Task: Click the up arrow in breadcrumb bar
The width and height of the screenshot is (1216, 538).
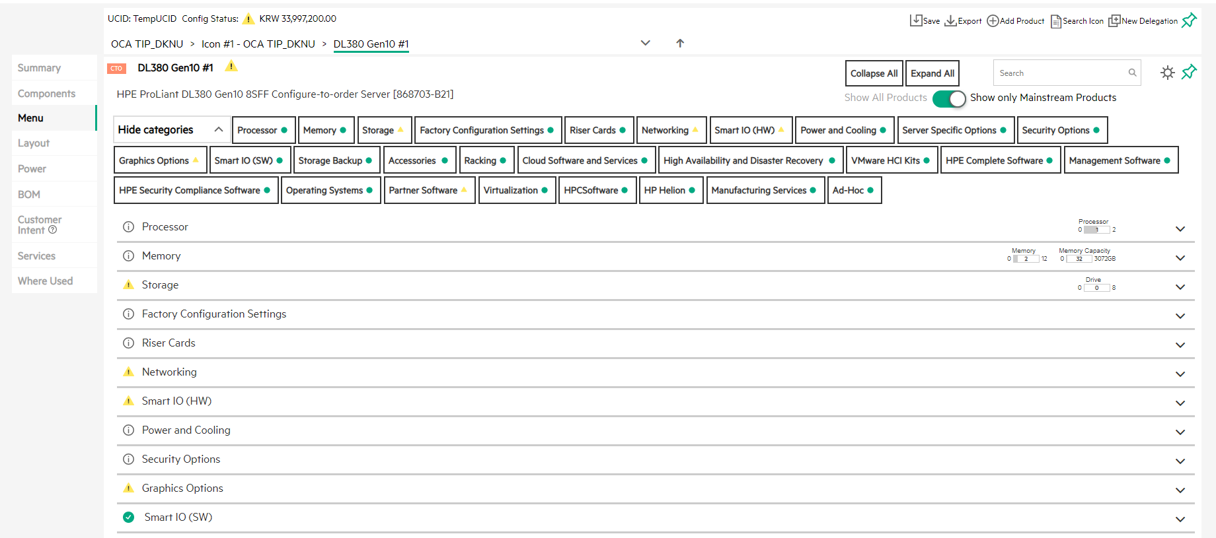Action: pos(680,43)
